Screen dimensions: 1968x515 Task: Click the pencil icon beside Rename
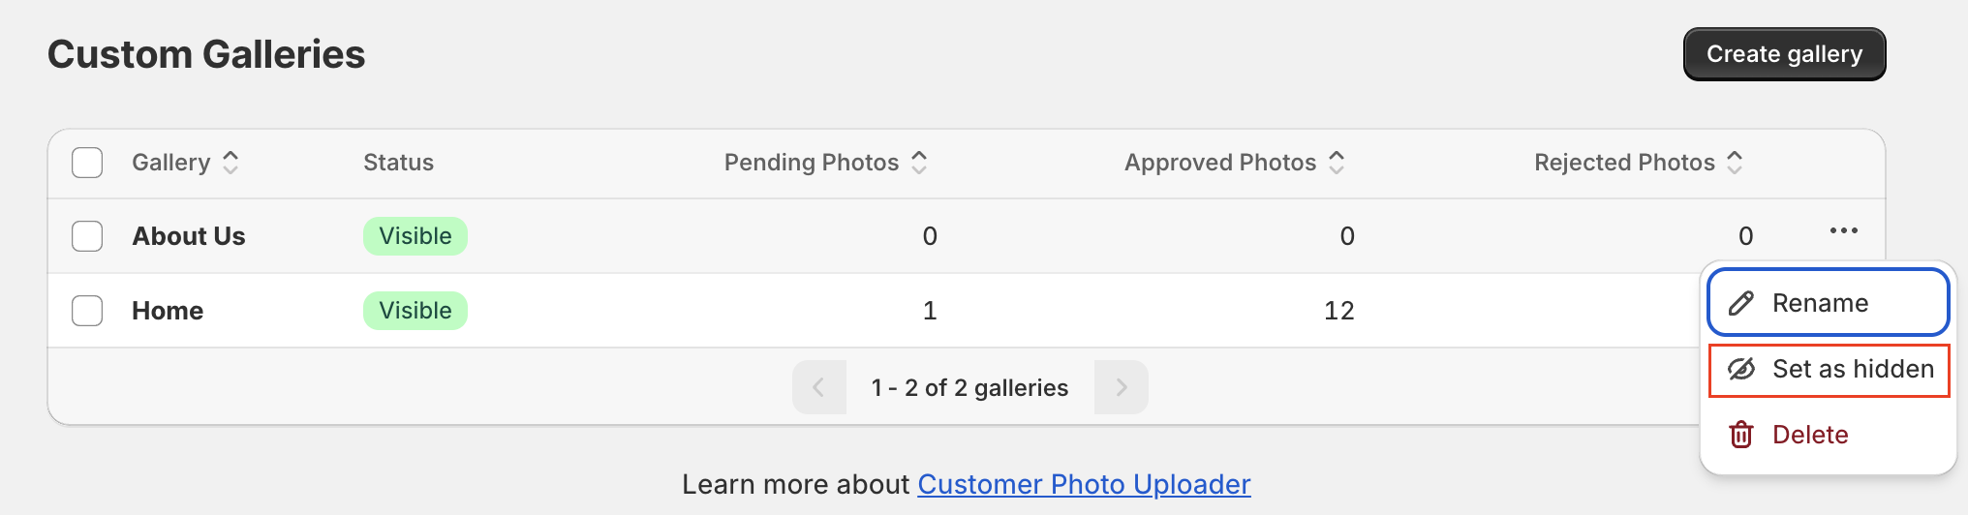pyautogui.click(x=1740, y=303)
